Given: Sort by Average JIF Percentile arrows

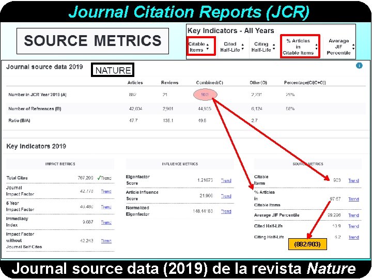Looking at the screenshot, I should pos(353,47).
